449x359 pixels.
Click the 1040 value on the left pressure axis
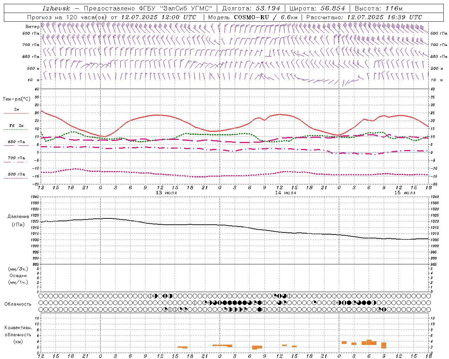pyautogui.click(x=35, y=197)
